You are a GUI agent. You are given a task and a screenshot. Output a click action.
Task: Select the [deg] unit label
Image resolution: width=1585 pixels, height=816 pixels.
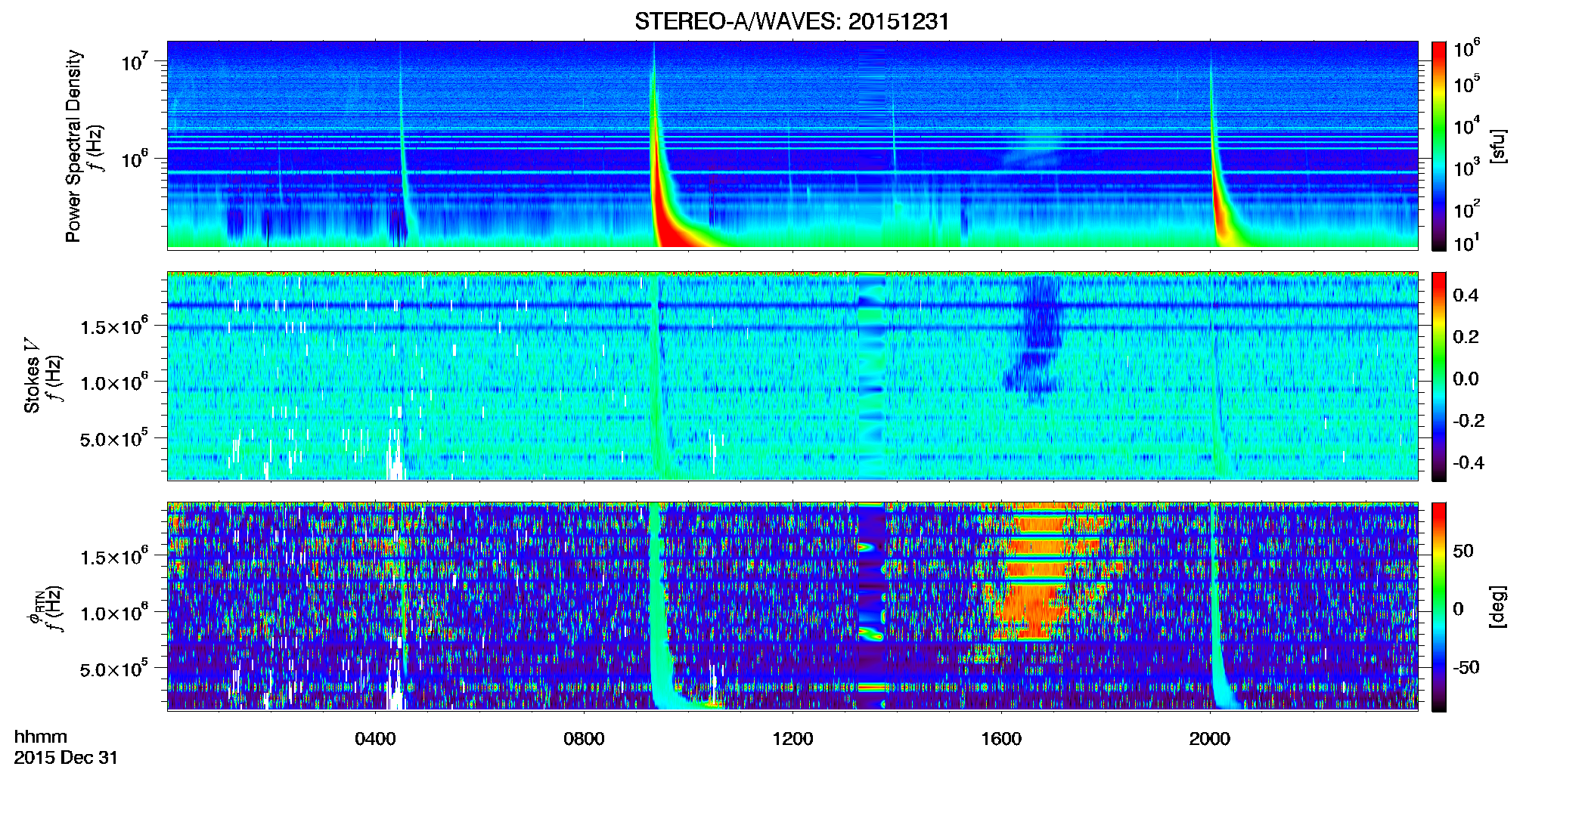[x=1499, y=607]
